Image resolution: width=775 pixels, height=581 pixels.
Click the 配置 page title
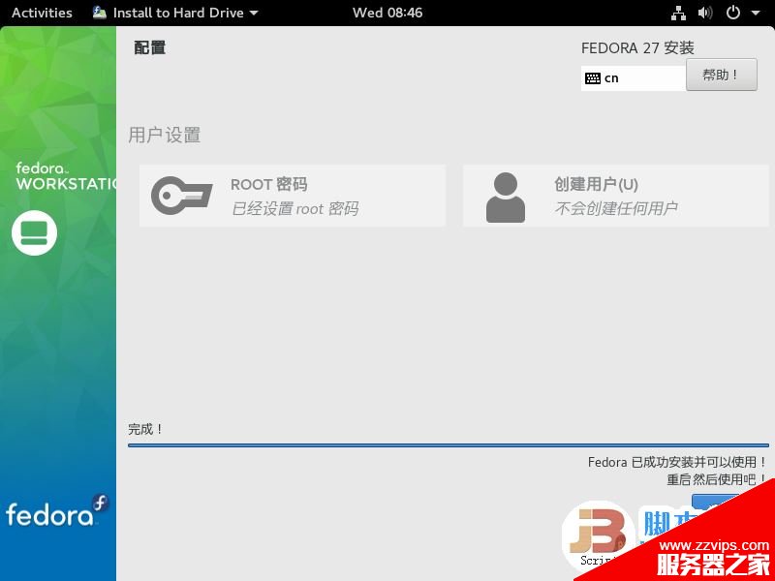point(150,47)
